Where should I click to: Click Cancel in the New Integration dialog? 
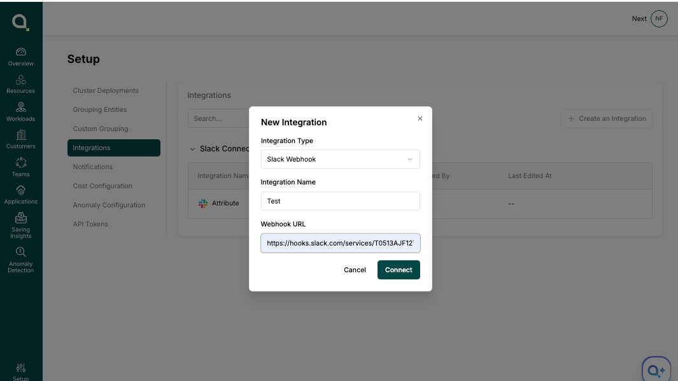pos(355,270)
